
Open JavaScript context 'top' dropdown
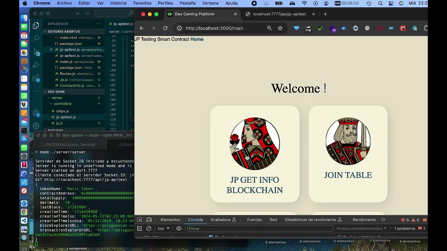click(x=164, y=228)
